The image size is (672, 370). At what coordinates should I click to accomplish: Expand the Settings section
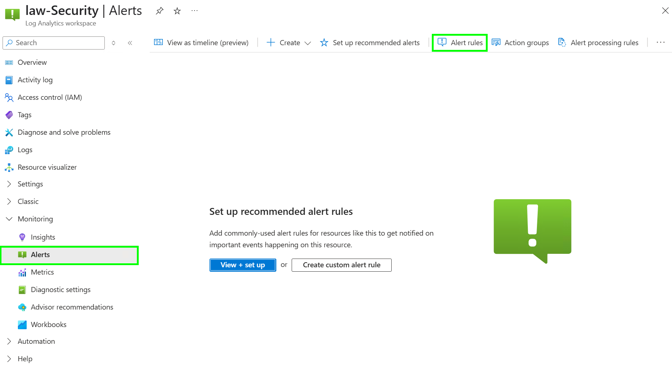pyautogui.click(x=9, y=184)
